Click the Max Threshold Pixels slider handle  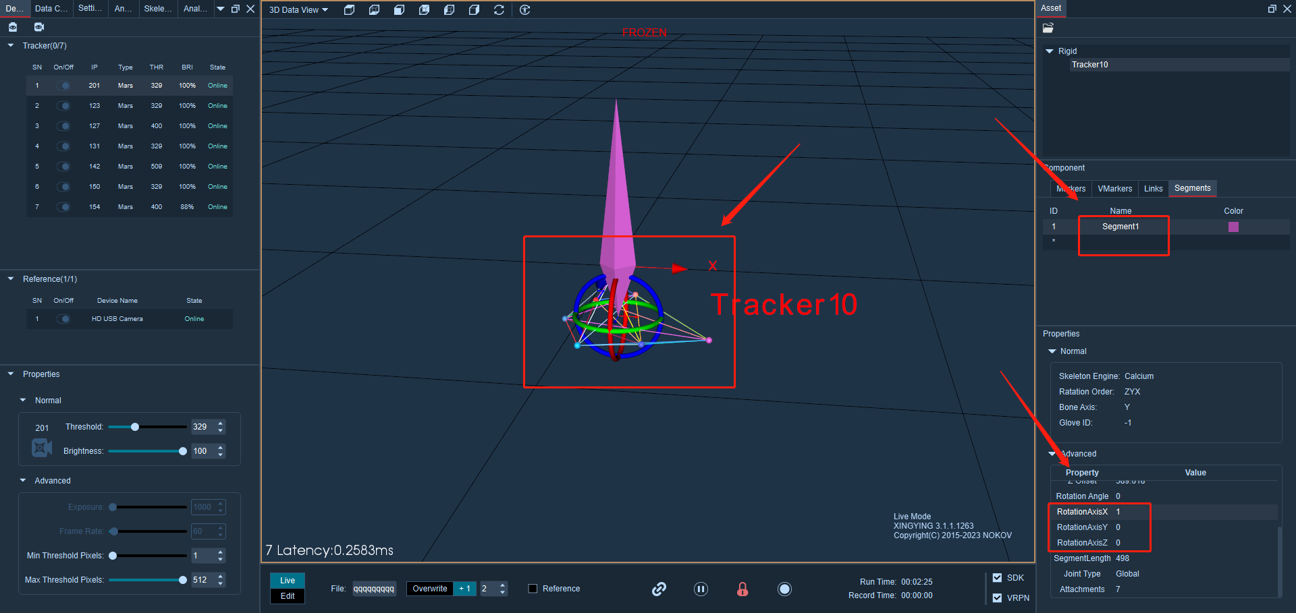[183, 580]
